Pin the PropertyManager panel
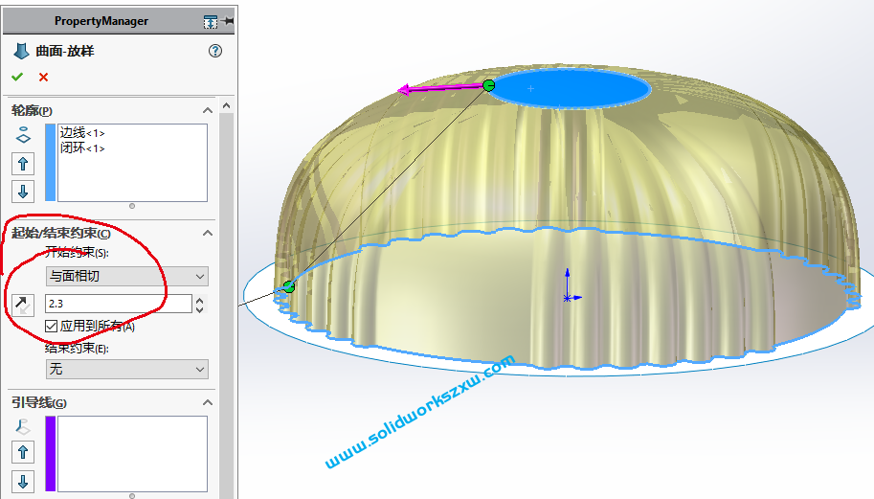 228,21
